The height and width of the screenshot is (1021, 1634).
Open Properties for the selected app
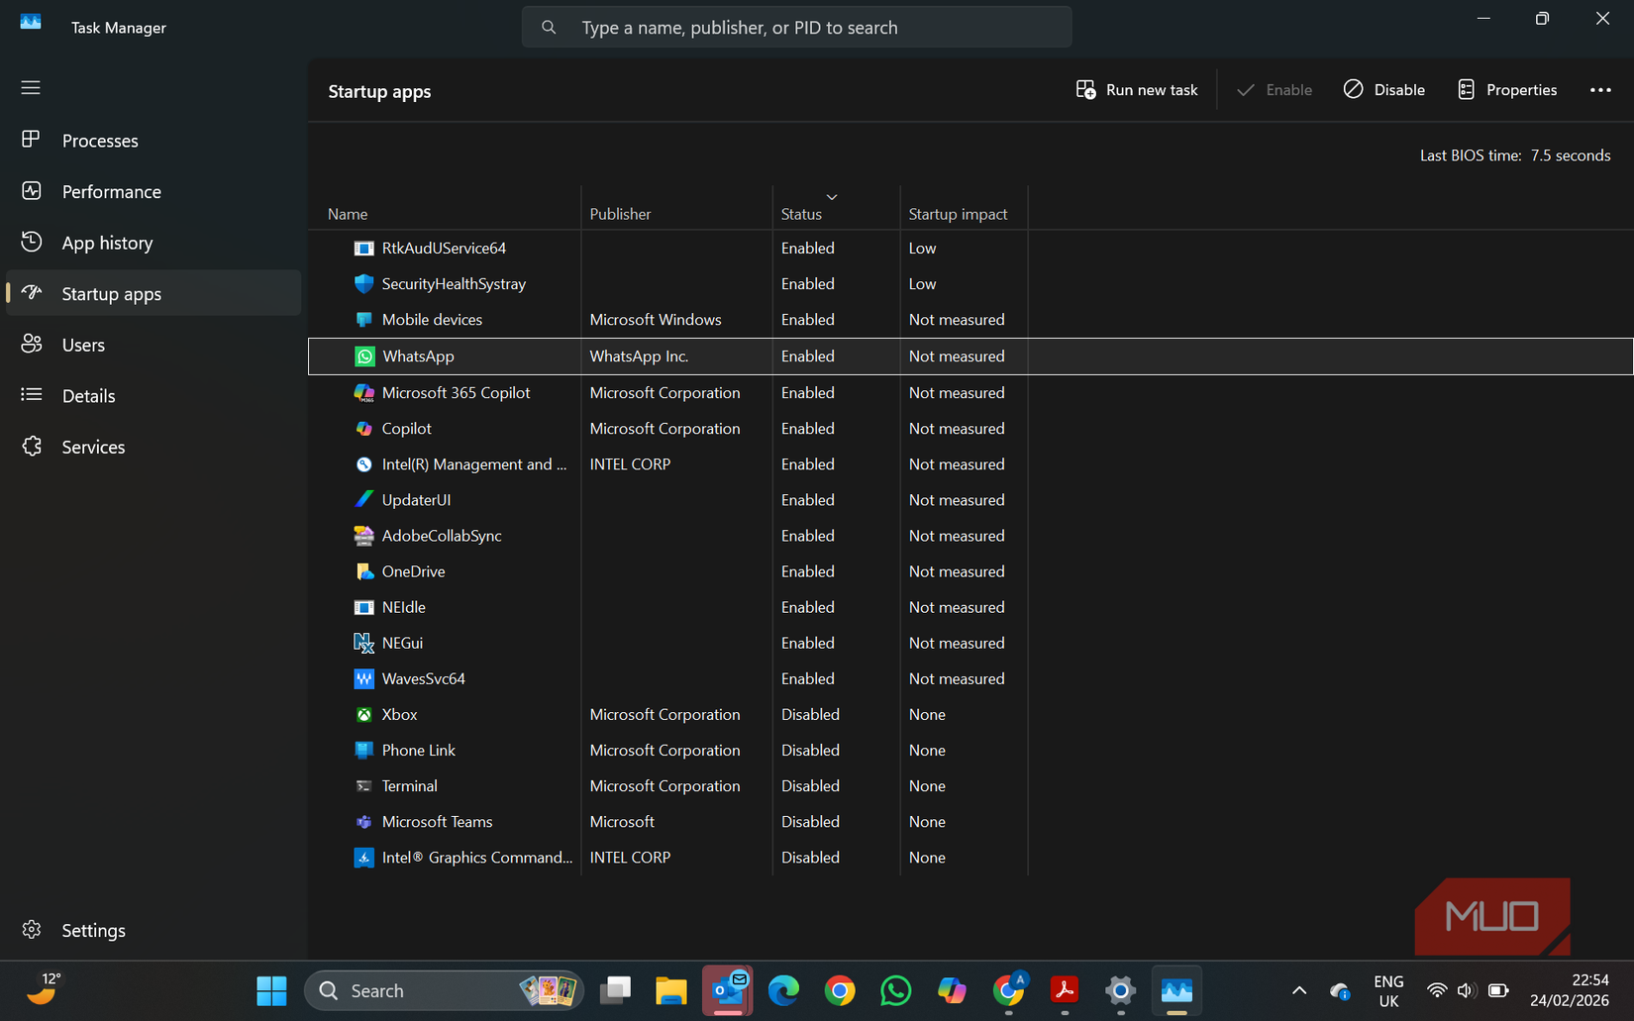click(1507, 89)
